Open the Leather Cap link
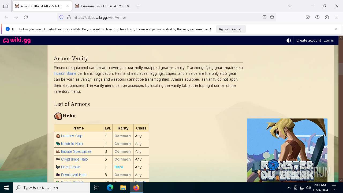This screenshot has width=343, height=193. pos(72,136)
